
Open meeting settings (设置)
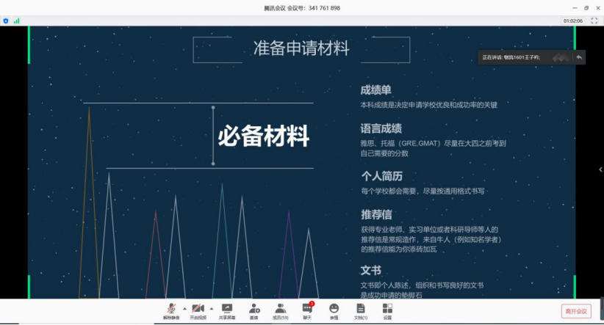click(x=387, y=310)
